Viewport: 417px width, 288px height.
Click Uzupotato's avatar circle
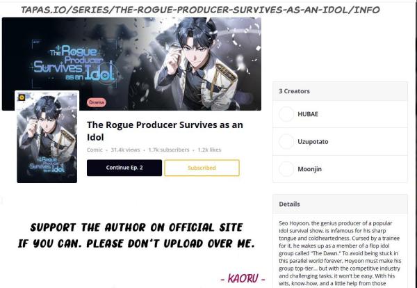pos(286,142)
